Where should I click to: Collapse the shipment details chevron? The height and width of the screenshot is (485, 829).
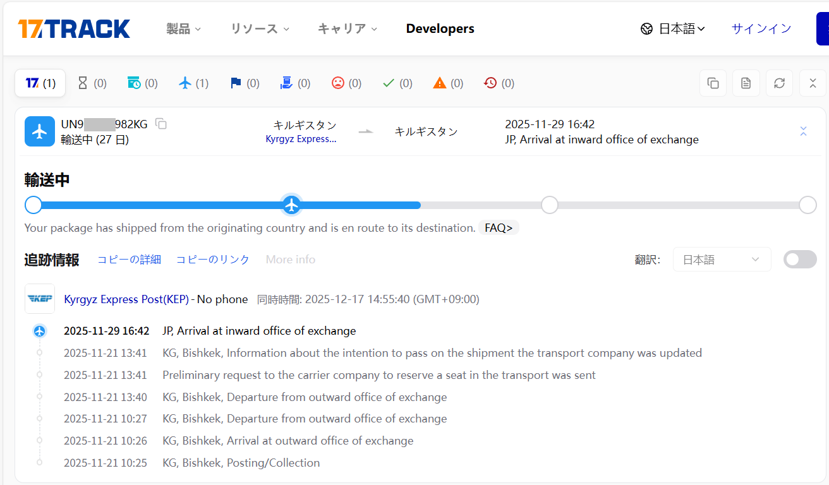coord(803,131)
